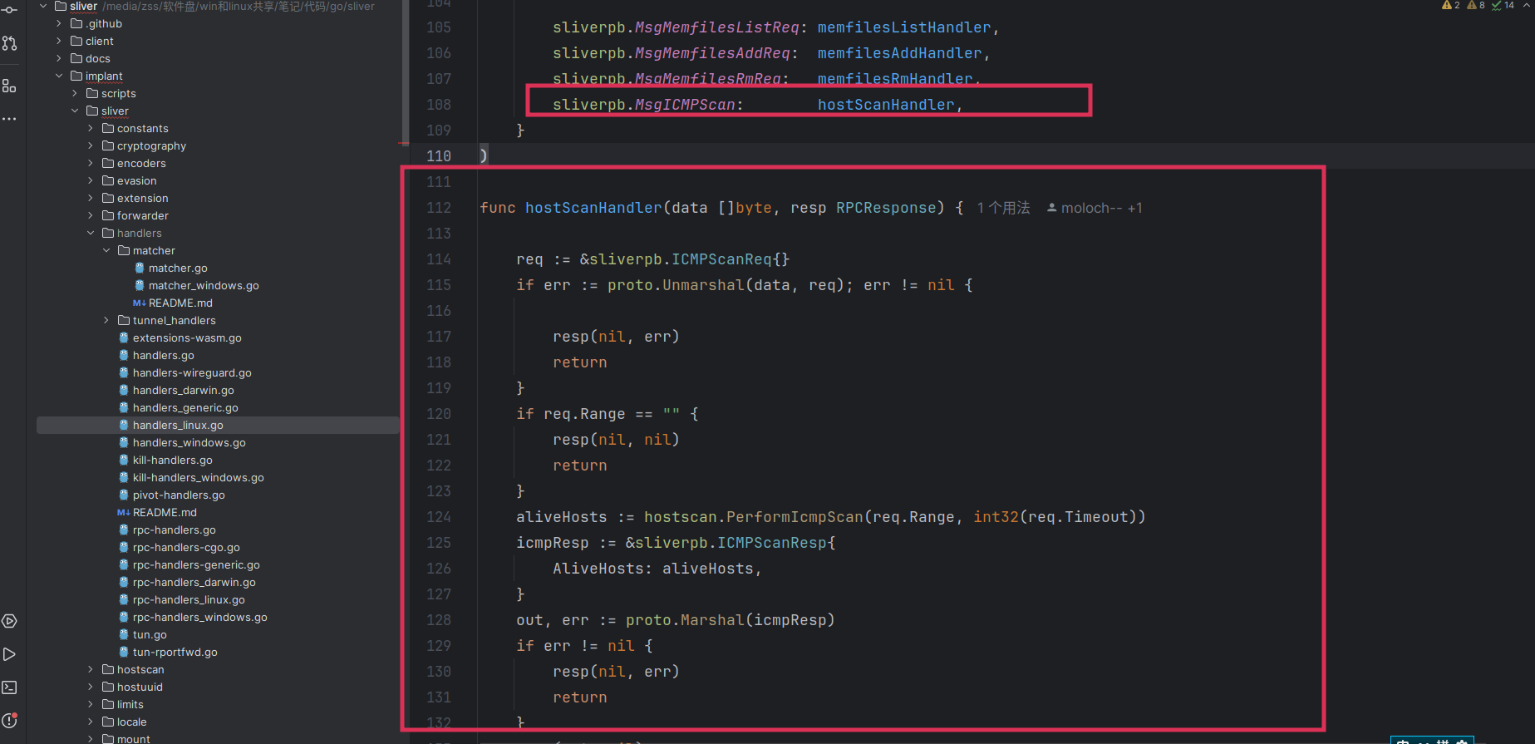Click the moloch-- author inlay hint
This screenshot has width=1535, height=744.
[x=1095, y=208]
